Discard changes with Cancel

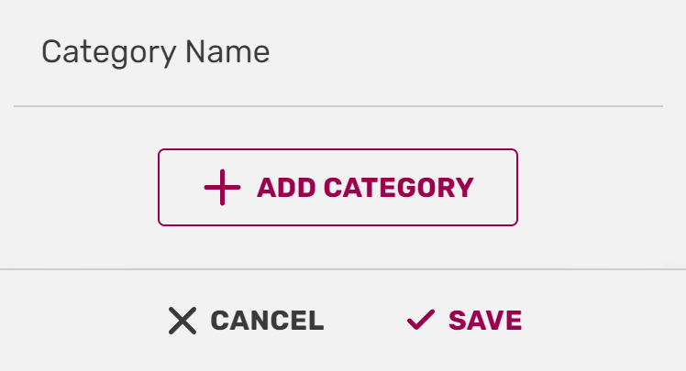coord(246,321)
